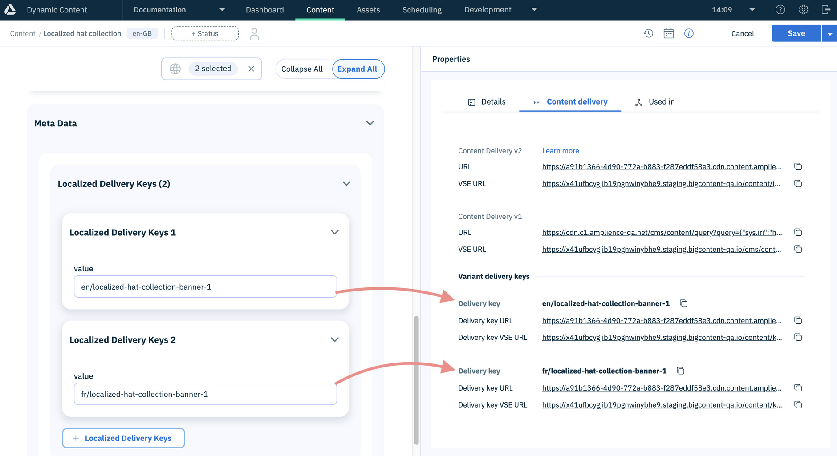Viewport: 837px width, 456px height.
Task: Add another Localized Delivery Keys item
Action: [x=123, y=438]
